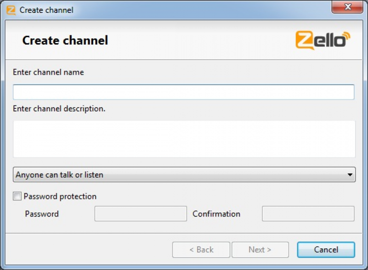Close the Create channel dialog window

coord(349,7)
